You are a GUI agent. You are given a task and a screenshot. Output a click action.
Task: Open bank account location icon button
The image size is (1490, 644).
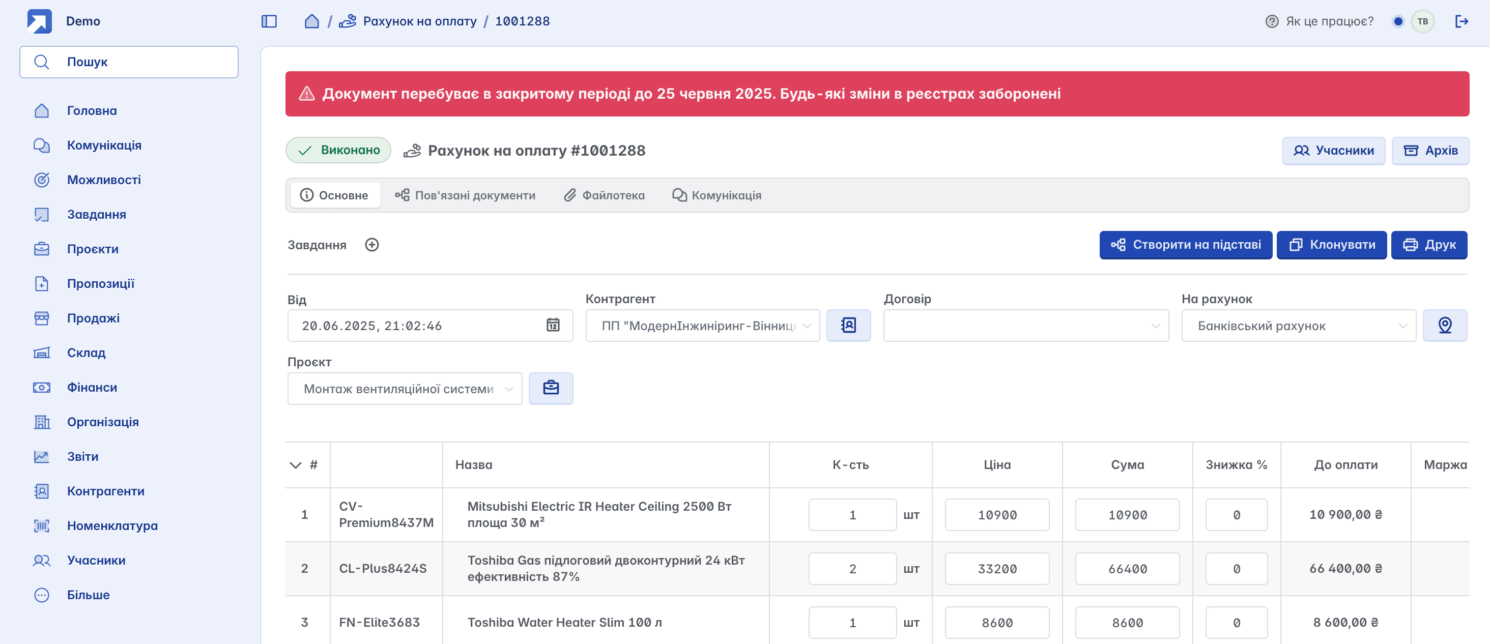(1444, 326)
